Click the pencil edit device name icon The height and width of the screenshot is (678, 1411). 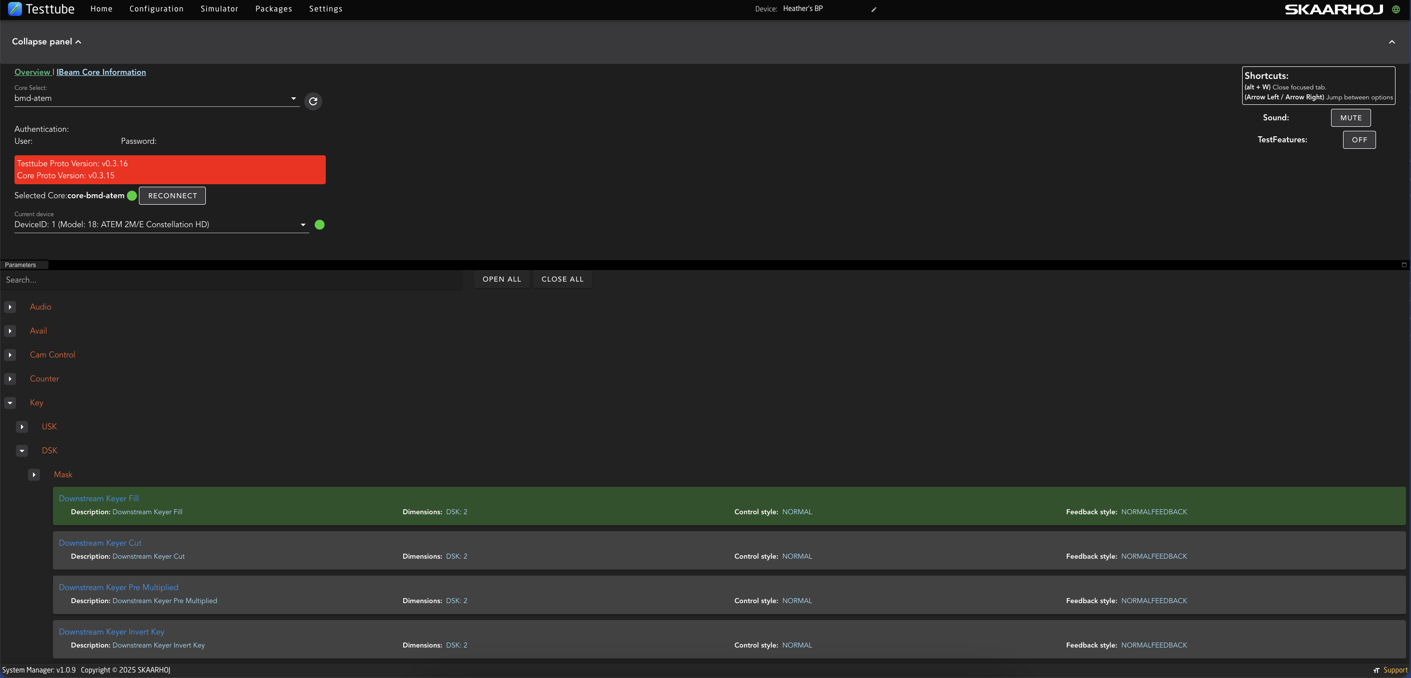tap(874, 9)
